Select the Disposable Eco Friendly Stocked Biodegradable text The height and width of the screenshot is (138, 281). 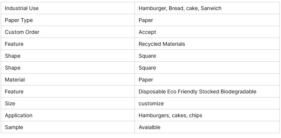[x=197, y=92]
